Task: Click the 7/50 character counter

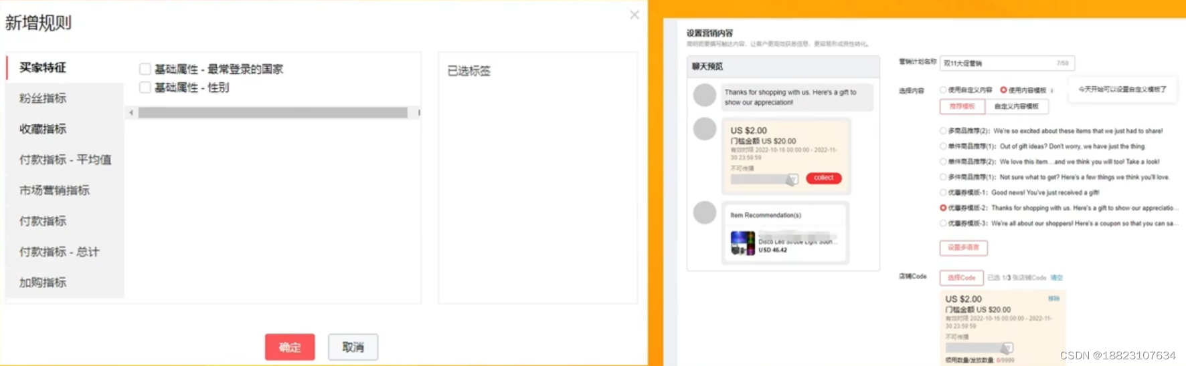Action: 1062,63
